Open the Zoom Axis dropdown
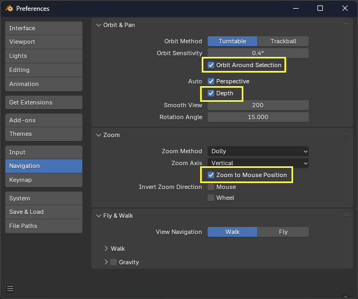 (258, 163)
